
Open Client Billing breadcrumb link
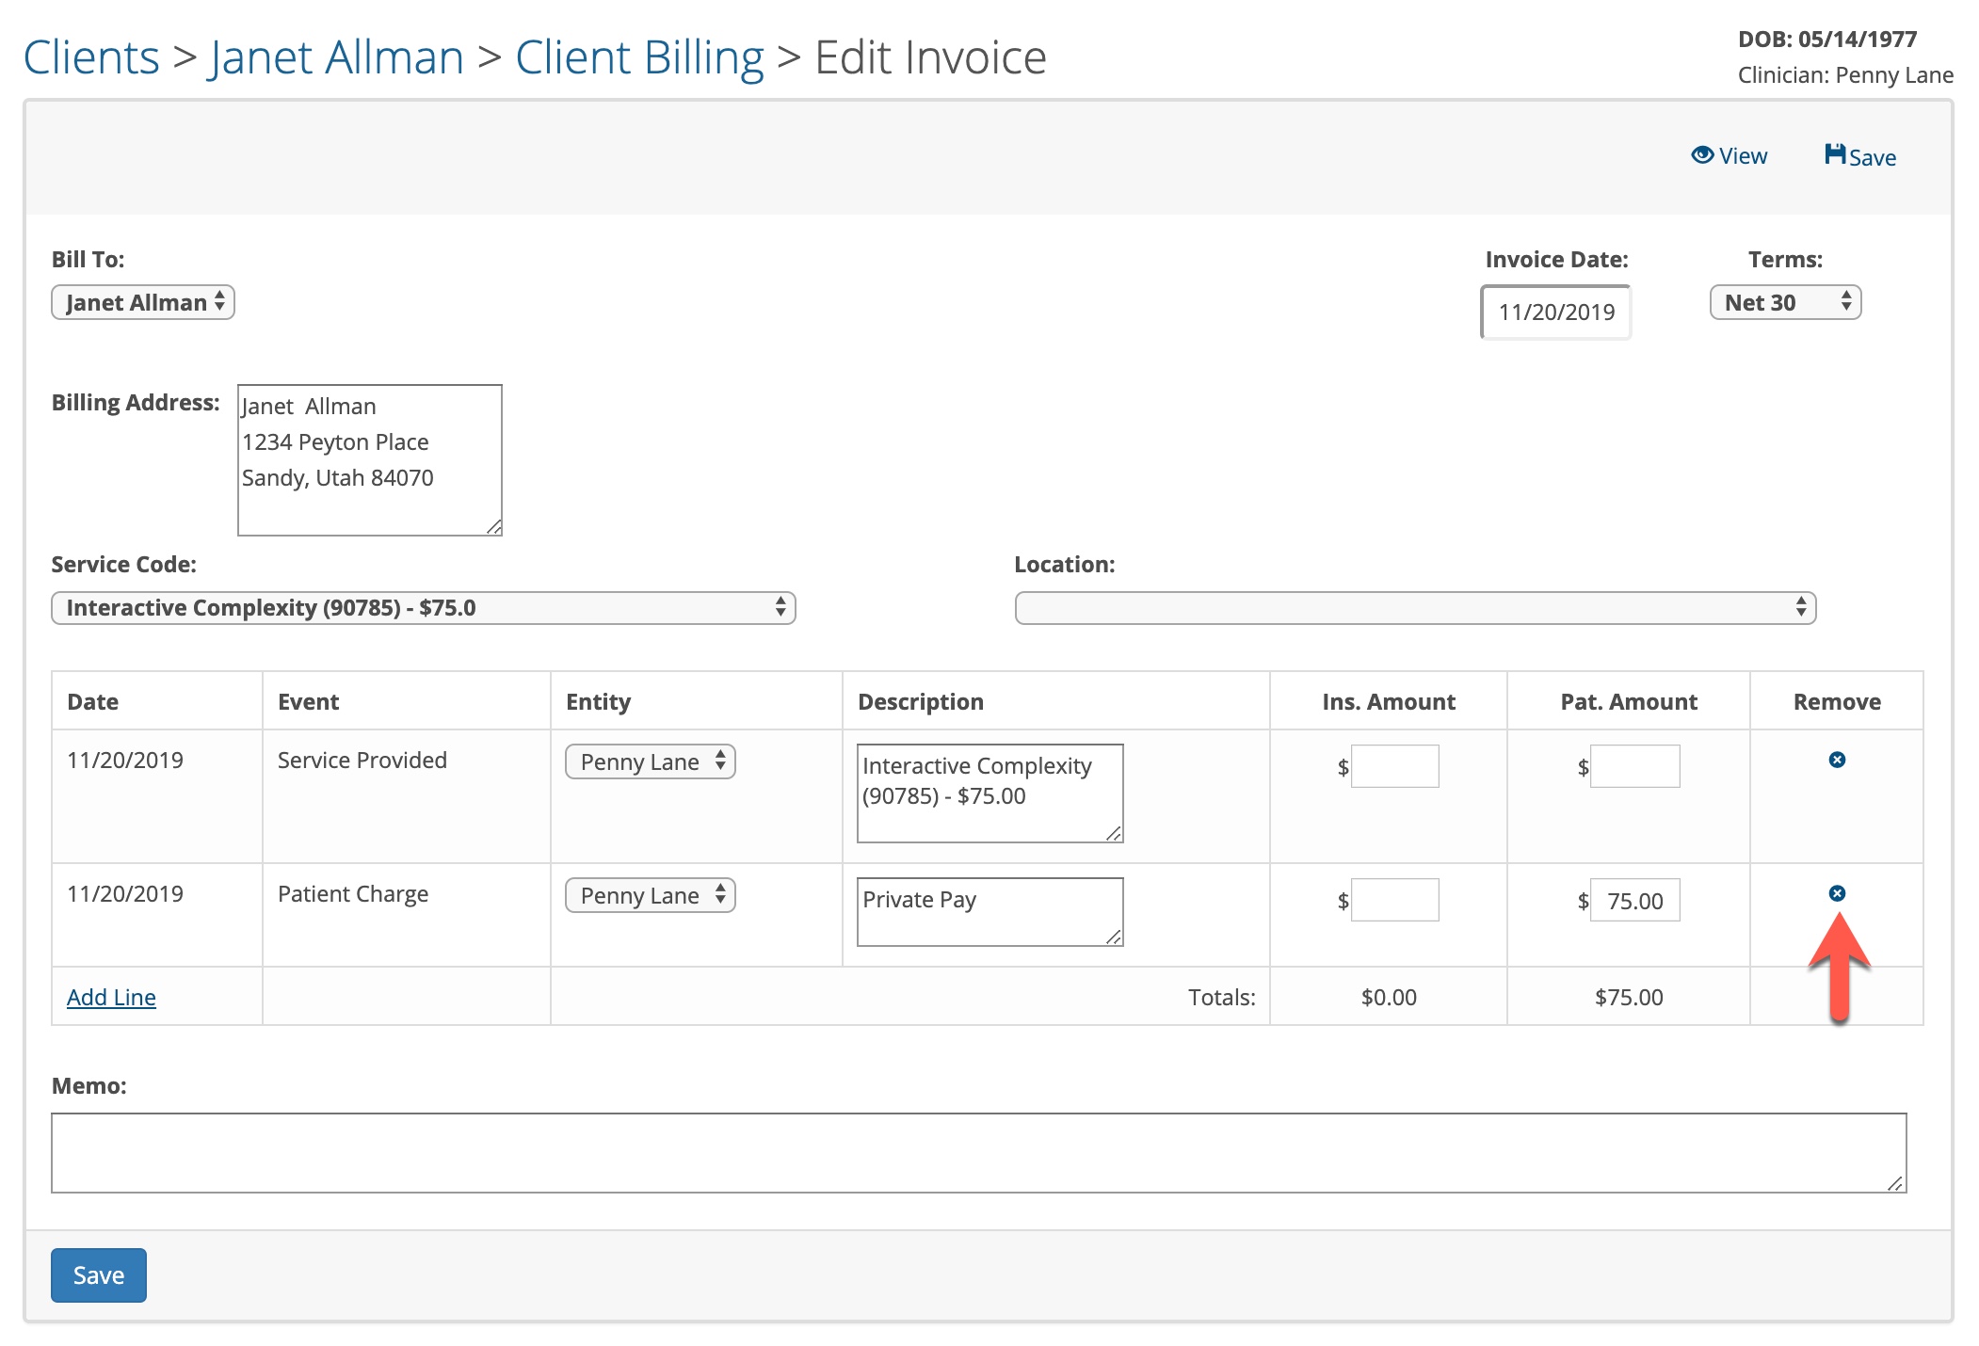pyautogui.click(x=639, y=57)
